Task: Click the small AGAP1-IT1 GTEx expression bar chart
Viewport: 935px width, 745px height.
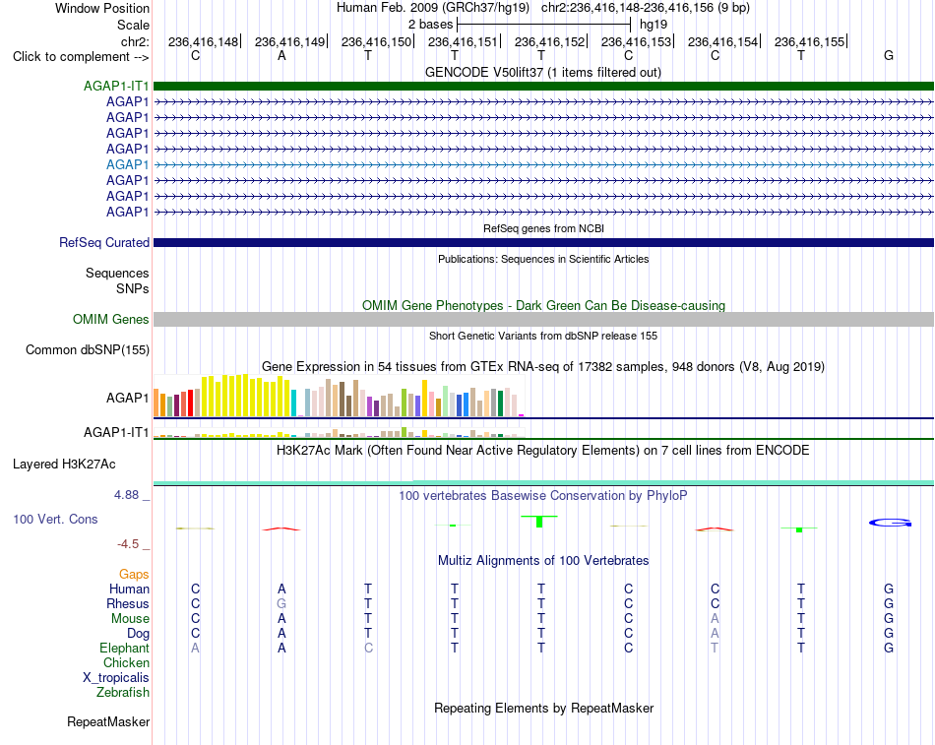Action: click(x=339, y=432)
